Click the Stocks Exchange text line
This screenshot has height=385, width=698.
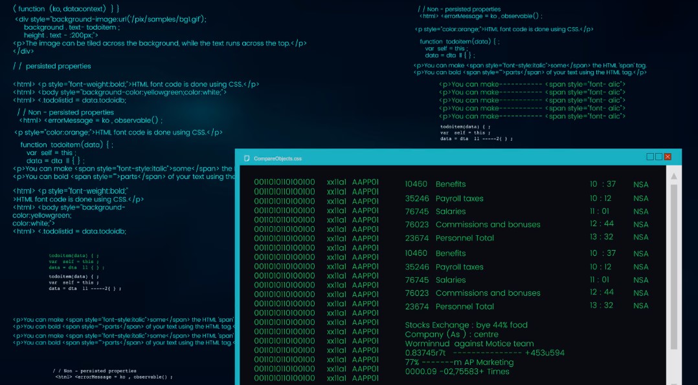[x=466, y=325]
